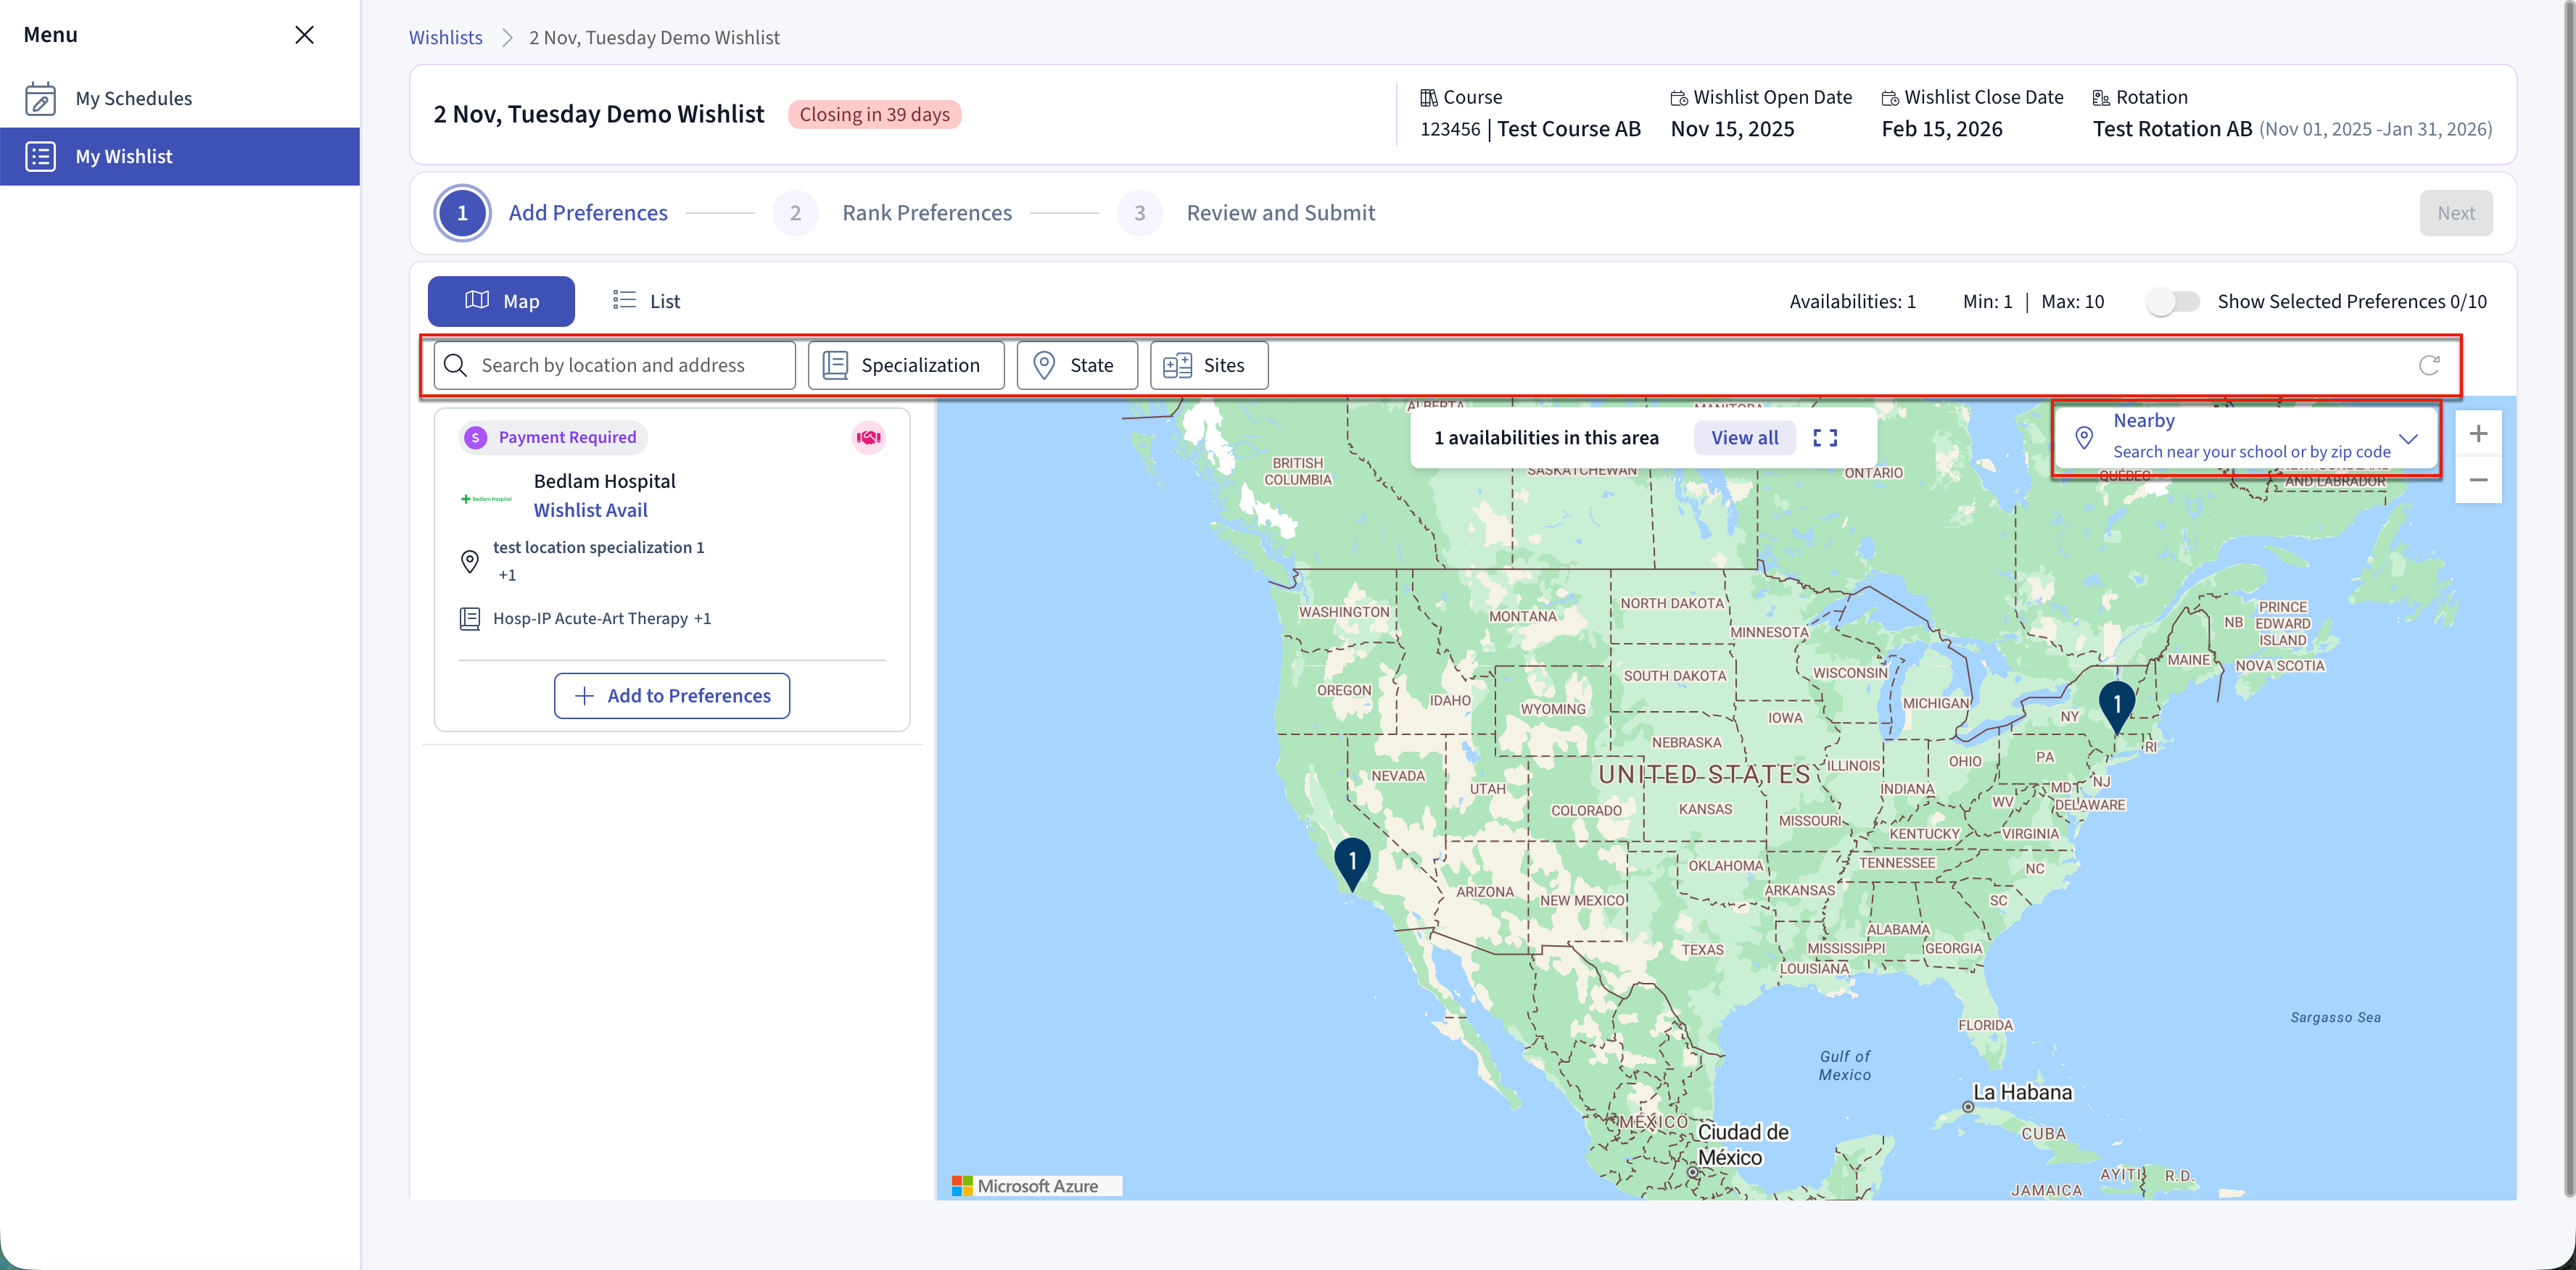The image size is (2576, 1270).
Task: Click the refresh filters icon
Action: (2428, 365)
